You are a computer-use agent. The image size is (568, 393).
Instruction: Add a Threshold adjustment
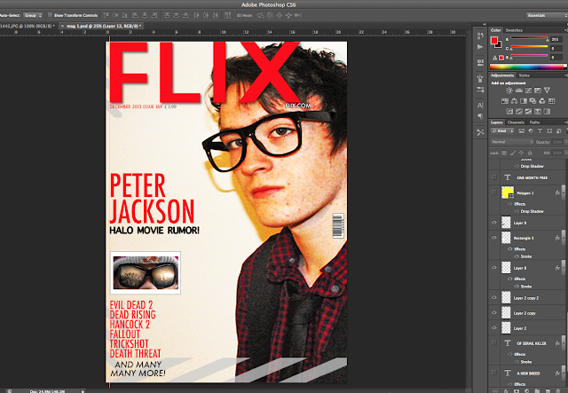click(x=528, y=112)
